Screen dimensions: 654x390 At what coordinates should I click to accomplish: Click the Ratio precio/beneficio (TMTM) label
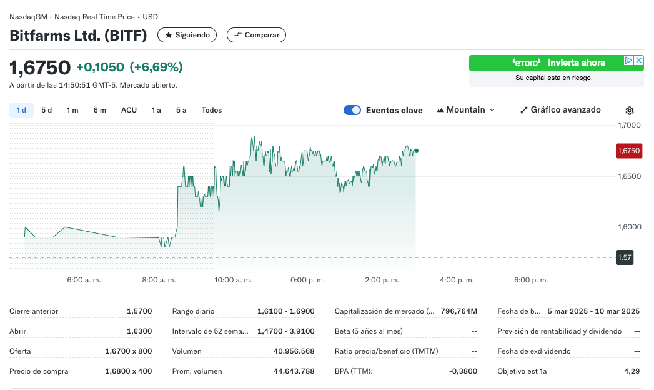386,351
